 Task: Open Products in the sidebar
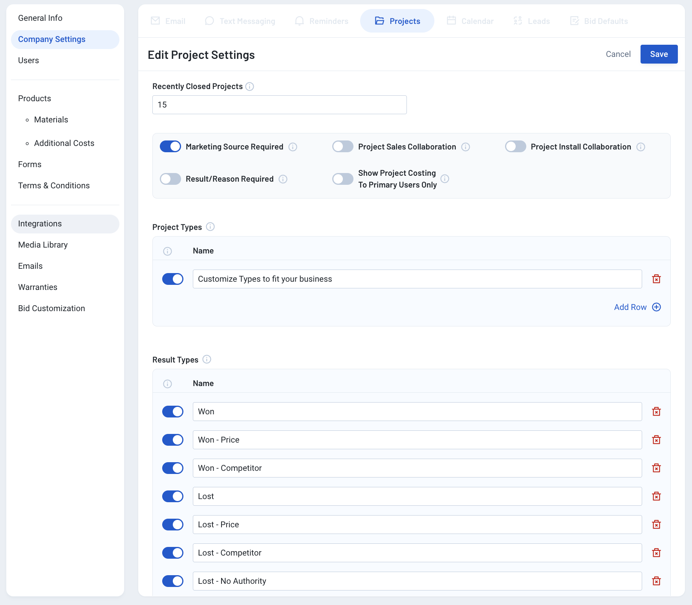click(x=35, y=98)
